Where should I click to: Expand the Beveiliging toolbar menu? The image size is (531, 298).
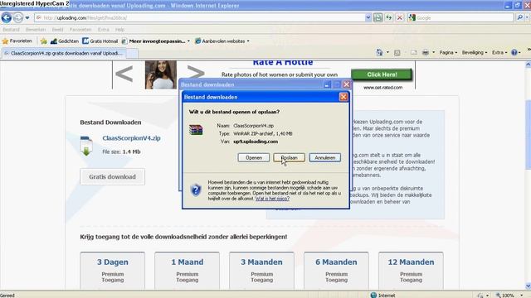pyautogui.click(x=475, y=52)
